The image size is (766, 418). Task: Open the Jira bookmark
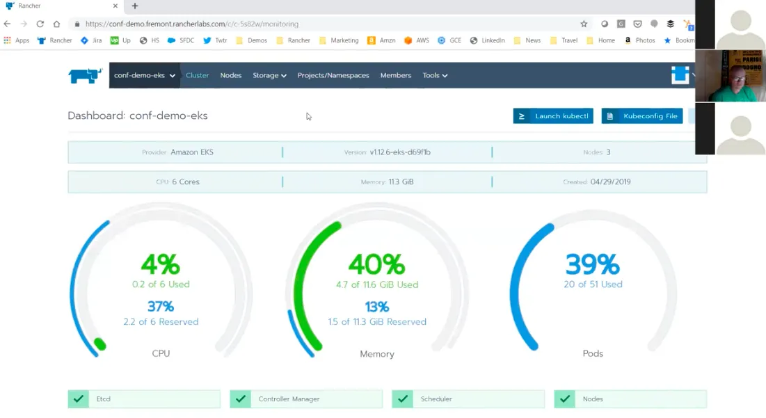point(91,40)
